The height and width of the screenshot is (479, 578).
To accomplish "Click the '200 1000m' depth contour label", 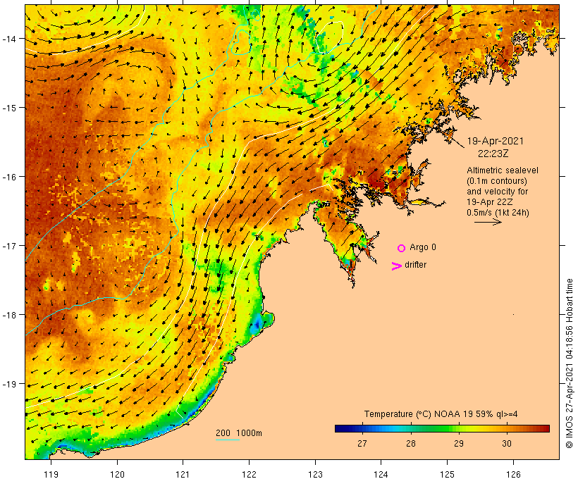I will coord(239,433).
